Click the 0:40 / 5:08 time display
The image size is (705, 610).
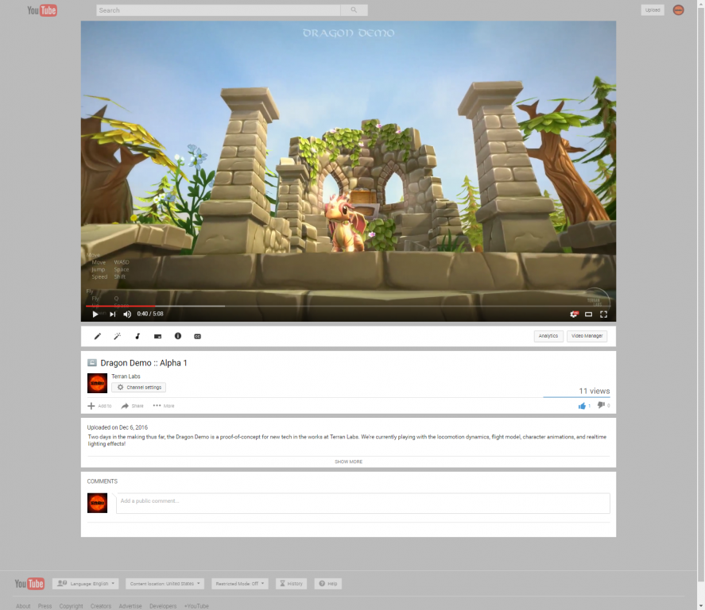pyautogui.click(x=150, y=314)
